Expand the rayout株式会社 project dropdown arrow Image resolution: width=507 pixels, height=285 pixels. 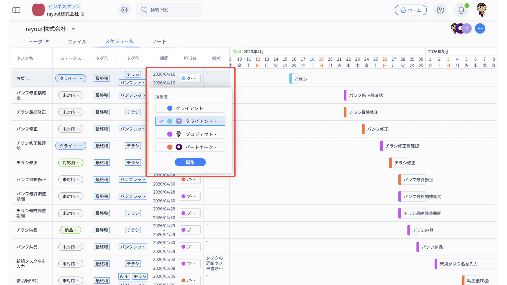(73, 29)
